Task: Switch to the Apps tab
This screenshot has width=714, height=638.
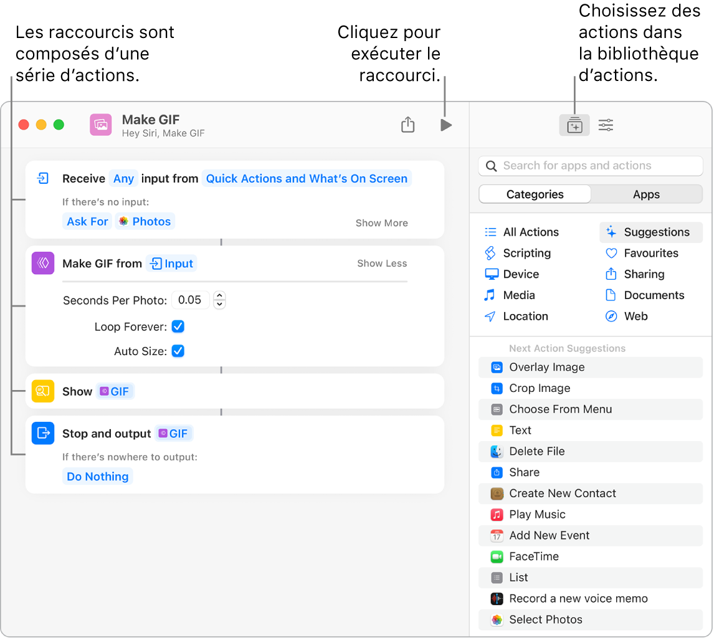Action: [x=646, y=194]
